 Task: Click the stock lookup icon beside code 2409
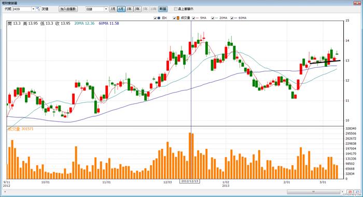point(38,9)
